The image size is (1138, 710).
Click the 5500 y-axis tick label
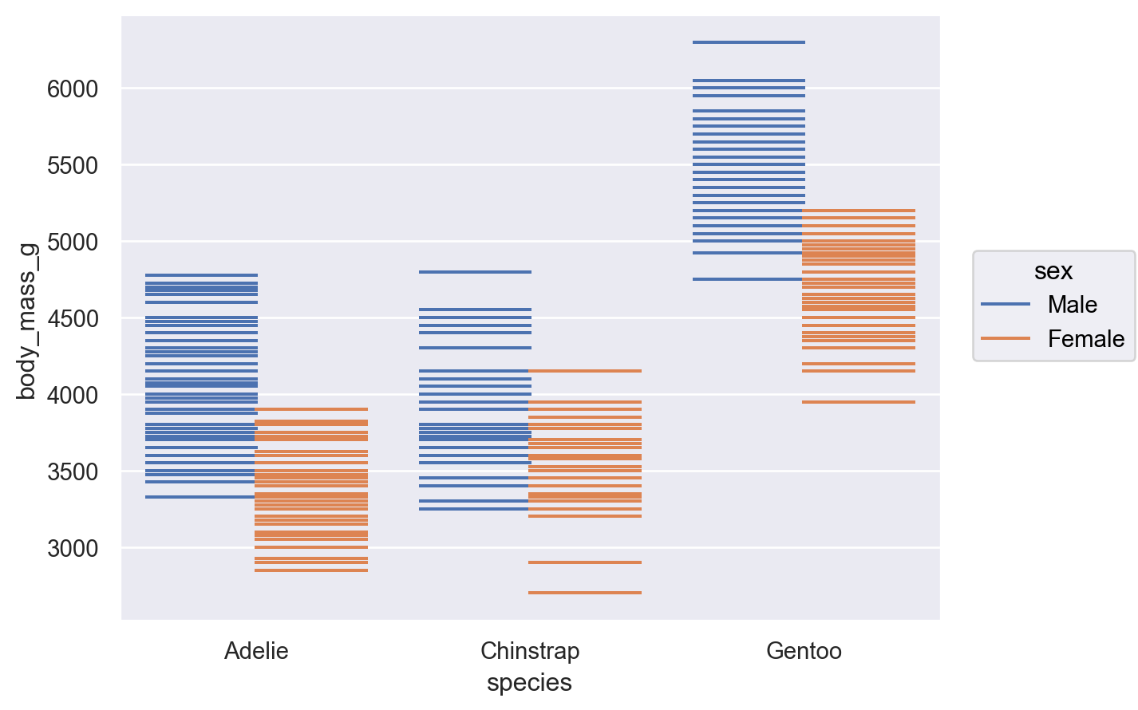(73, 165)
